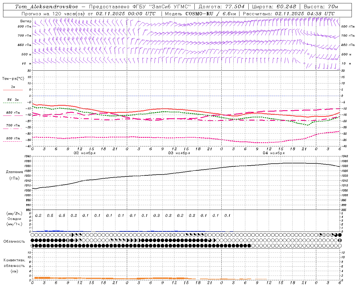The height and width of the screenshot is (285, 356).
Task: Click the '04 ноября' date label
Action: (274, 153)
